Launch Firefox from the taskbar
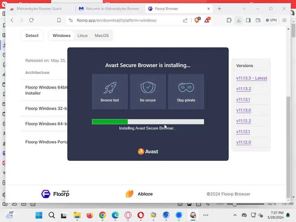The height and width of the screenshot is (222, 296). coord(90,215)
